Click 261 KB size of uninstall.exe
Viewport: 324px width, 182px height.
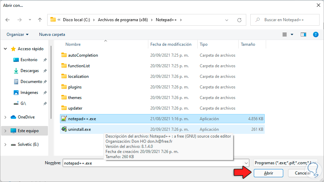(x=257, y=129)
